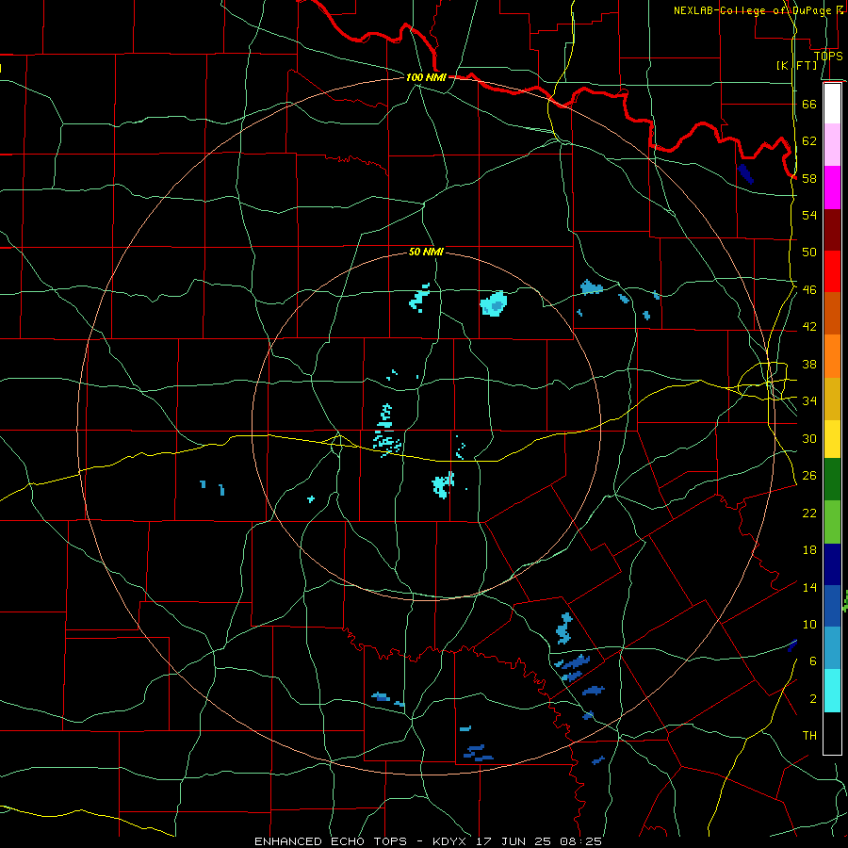848x848 pixels.
Task: Click the gold legend swatch
Action: point(832,399)
